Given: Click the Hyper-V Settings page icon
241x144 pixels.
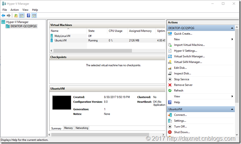Looking at the screenshot, I should click(x=170, y=51).
